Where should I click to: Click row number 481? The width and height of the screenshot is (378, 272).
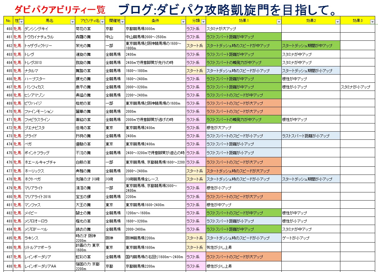(9, 205)
